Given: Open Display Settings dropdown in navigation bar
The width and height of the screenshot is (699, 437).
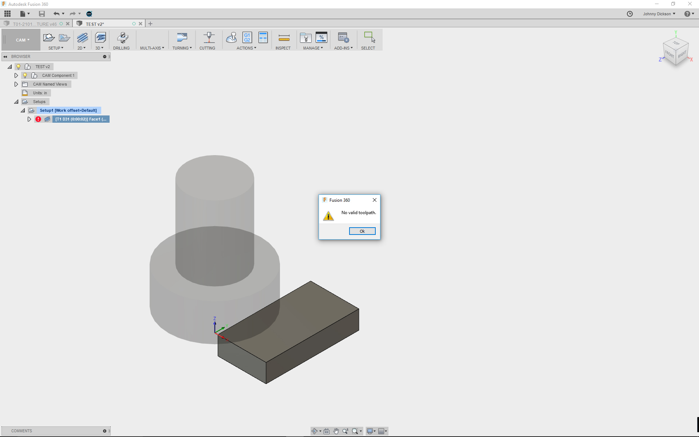Looking at the screenshot, I should [x=371, y=431].
